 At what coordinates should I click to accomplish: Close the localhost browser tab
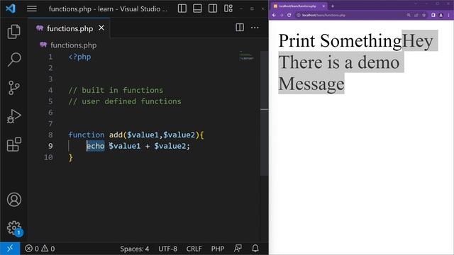click(x=323, y=6)
